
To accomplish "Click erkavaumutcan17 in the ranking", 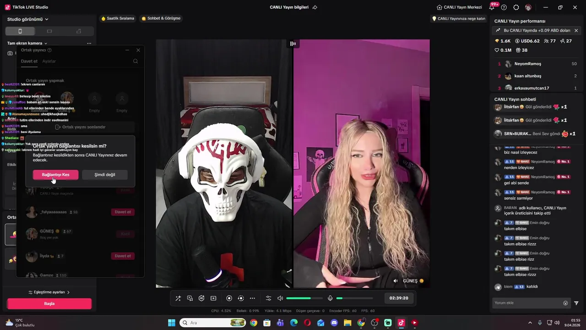I will (532, 88).
